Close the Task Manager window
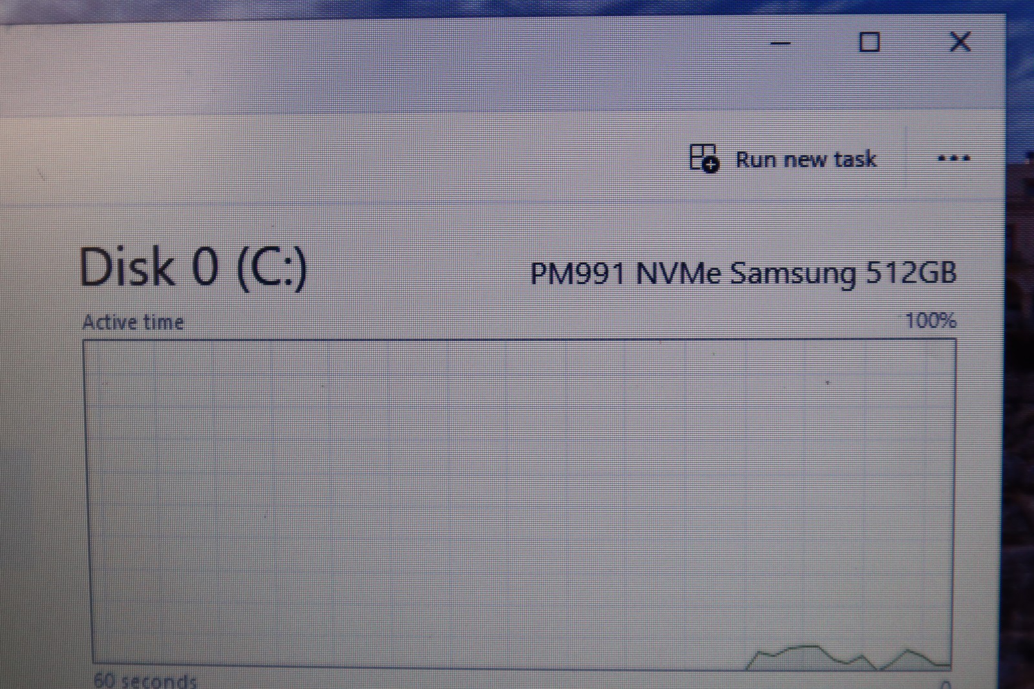 [960, 42]
